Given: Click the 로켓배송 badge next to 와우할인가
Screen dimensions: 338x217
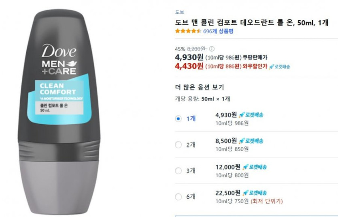Looking at the screenshot, I should pyautogui.click(x=279, y=67).
